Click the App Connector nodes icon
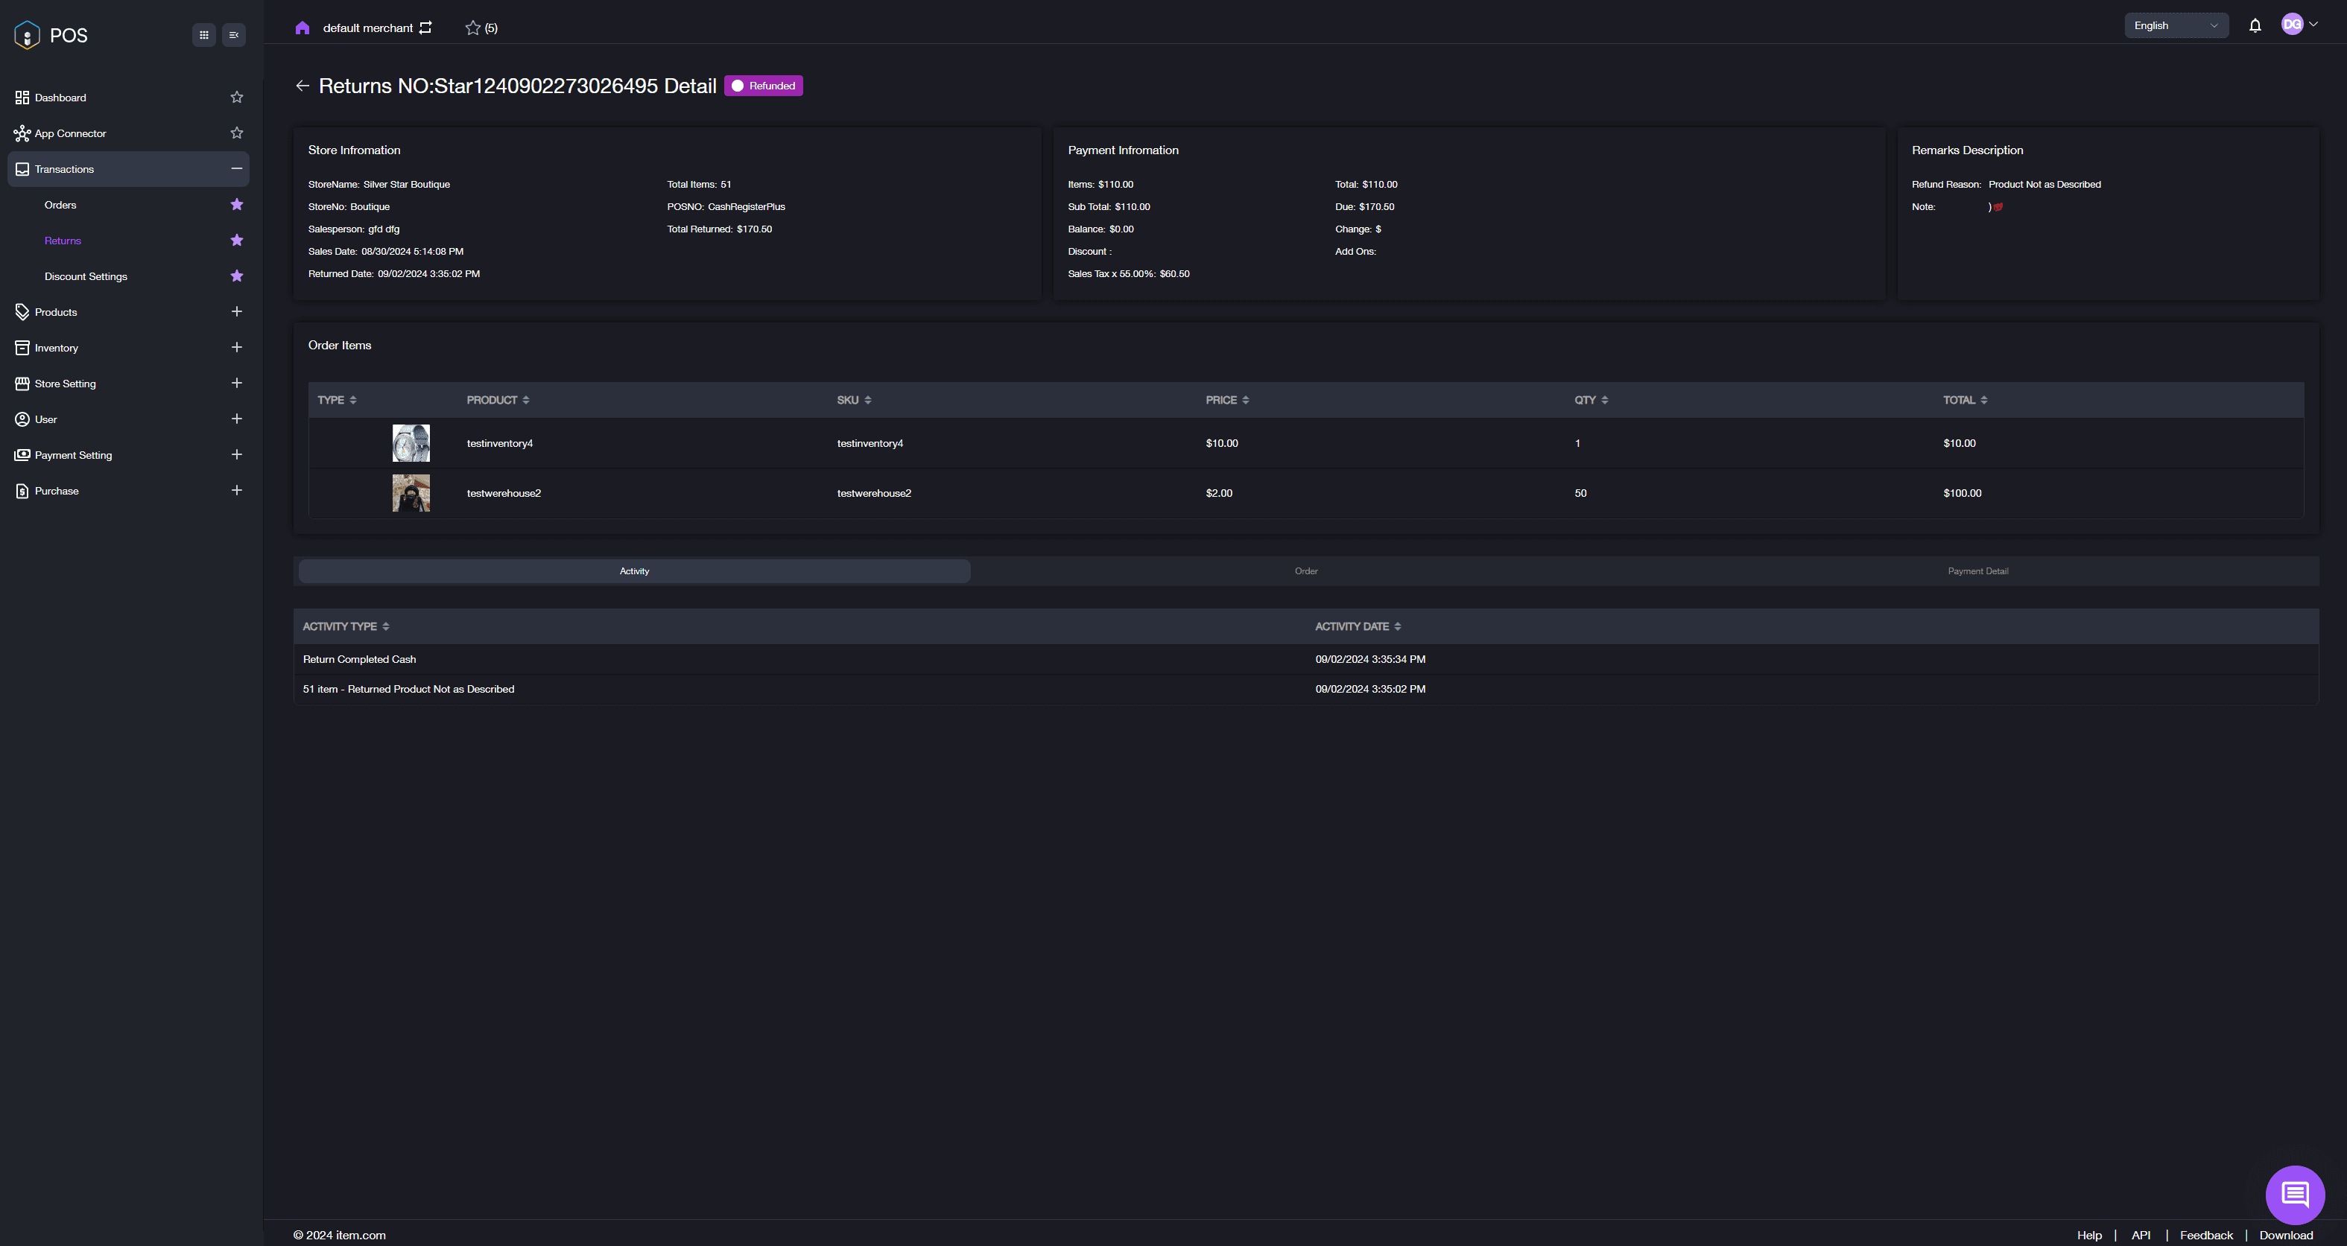 tap(23, 133)
